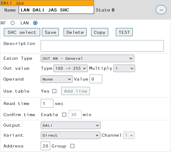Open the Multiply dropdown
The height and width of the screenshot is (152, 171).
(124, 68)
